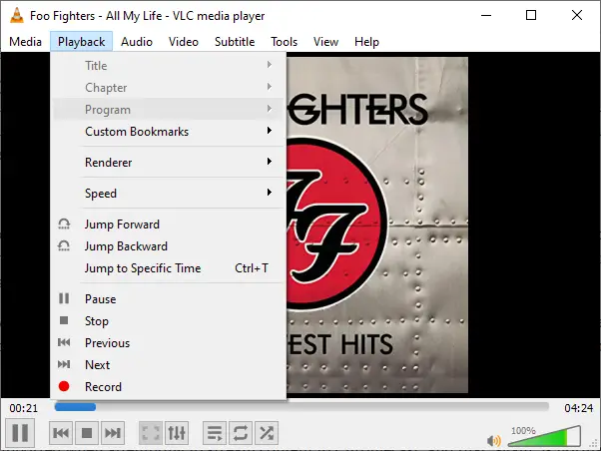The image size is (601, 451).
Task: Close the VLC media player window
Action: (x=576, y=15)
